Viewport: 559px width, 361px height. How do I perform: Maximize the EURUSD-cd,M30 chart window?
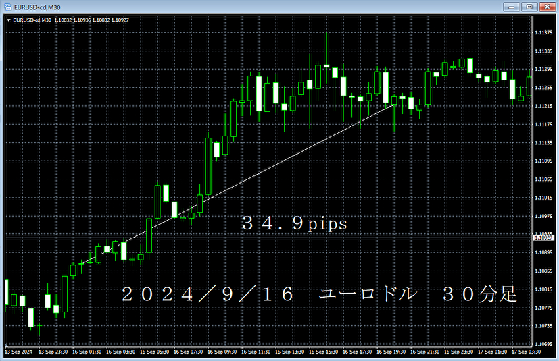pyautogui.click(x=529, y=7)
